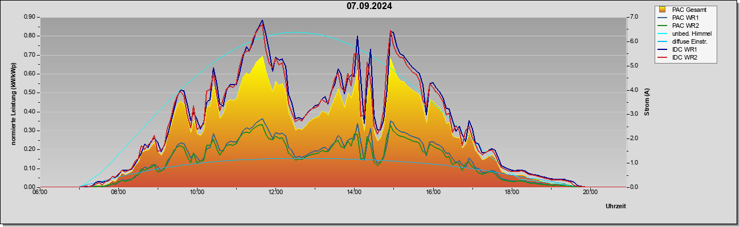The width and height of the screenshot is (740, 227).
Task: Click the IDC WR2 red legend line
Action: pos(662,58)
